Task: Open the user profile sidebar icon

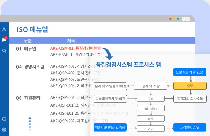Action: pyautogui.click(x=4, y=29)
